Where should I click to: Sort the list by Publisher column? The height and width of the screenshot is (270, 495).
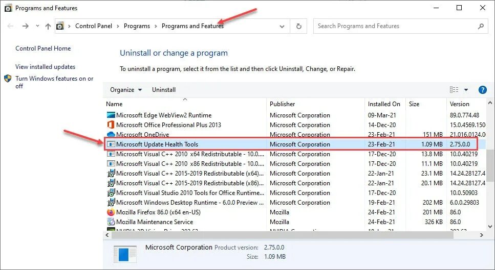[283, 104]
